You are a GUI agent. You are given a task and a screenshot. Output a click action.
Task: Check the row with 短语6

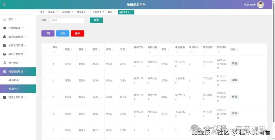[x=45, y=64]
